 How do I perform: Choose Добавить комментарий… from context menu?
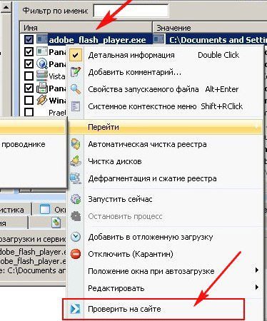(x=166, y=72)
